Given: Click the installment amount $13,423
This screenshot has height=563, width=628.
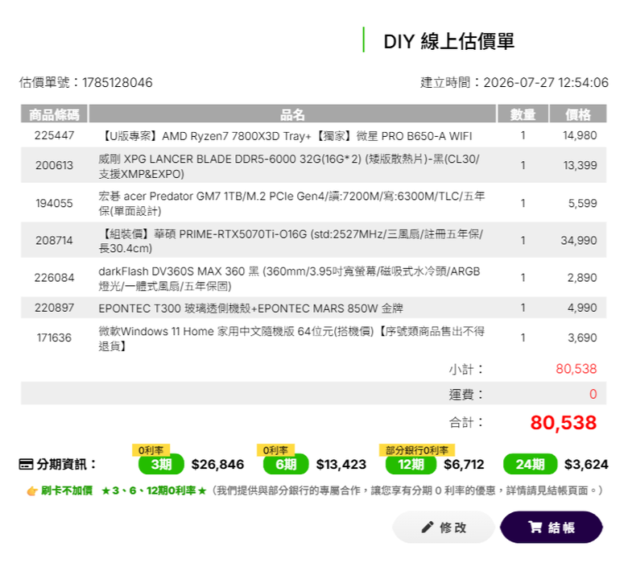Looking at the screenshot, I should tap(341, 465).
